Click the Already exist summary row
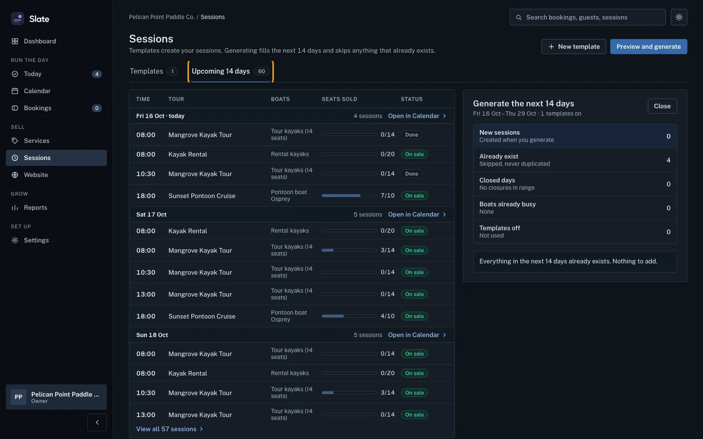Viewport: 703px width, 439px height. (x=575, y=160)
